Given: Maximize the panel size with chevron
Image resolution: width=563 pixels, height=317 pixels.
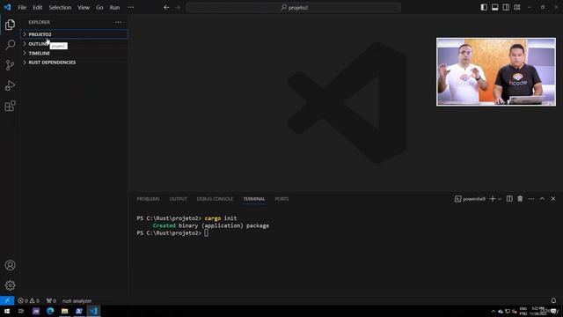Looking at the screenshot, I should point(542,199).
